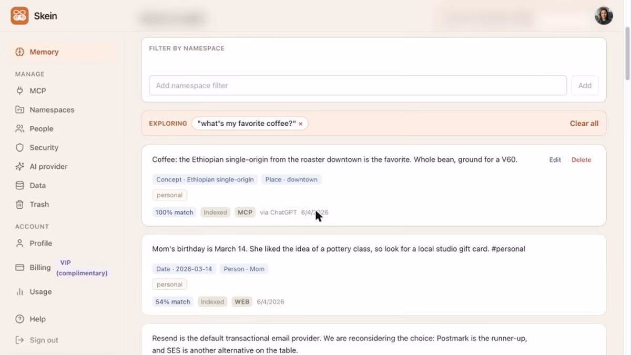The image size is (631, 355).
Task: Click the personal tag on coffee memory
Action: click(x=169, y=195)
